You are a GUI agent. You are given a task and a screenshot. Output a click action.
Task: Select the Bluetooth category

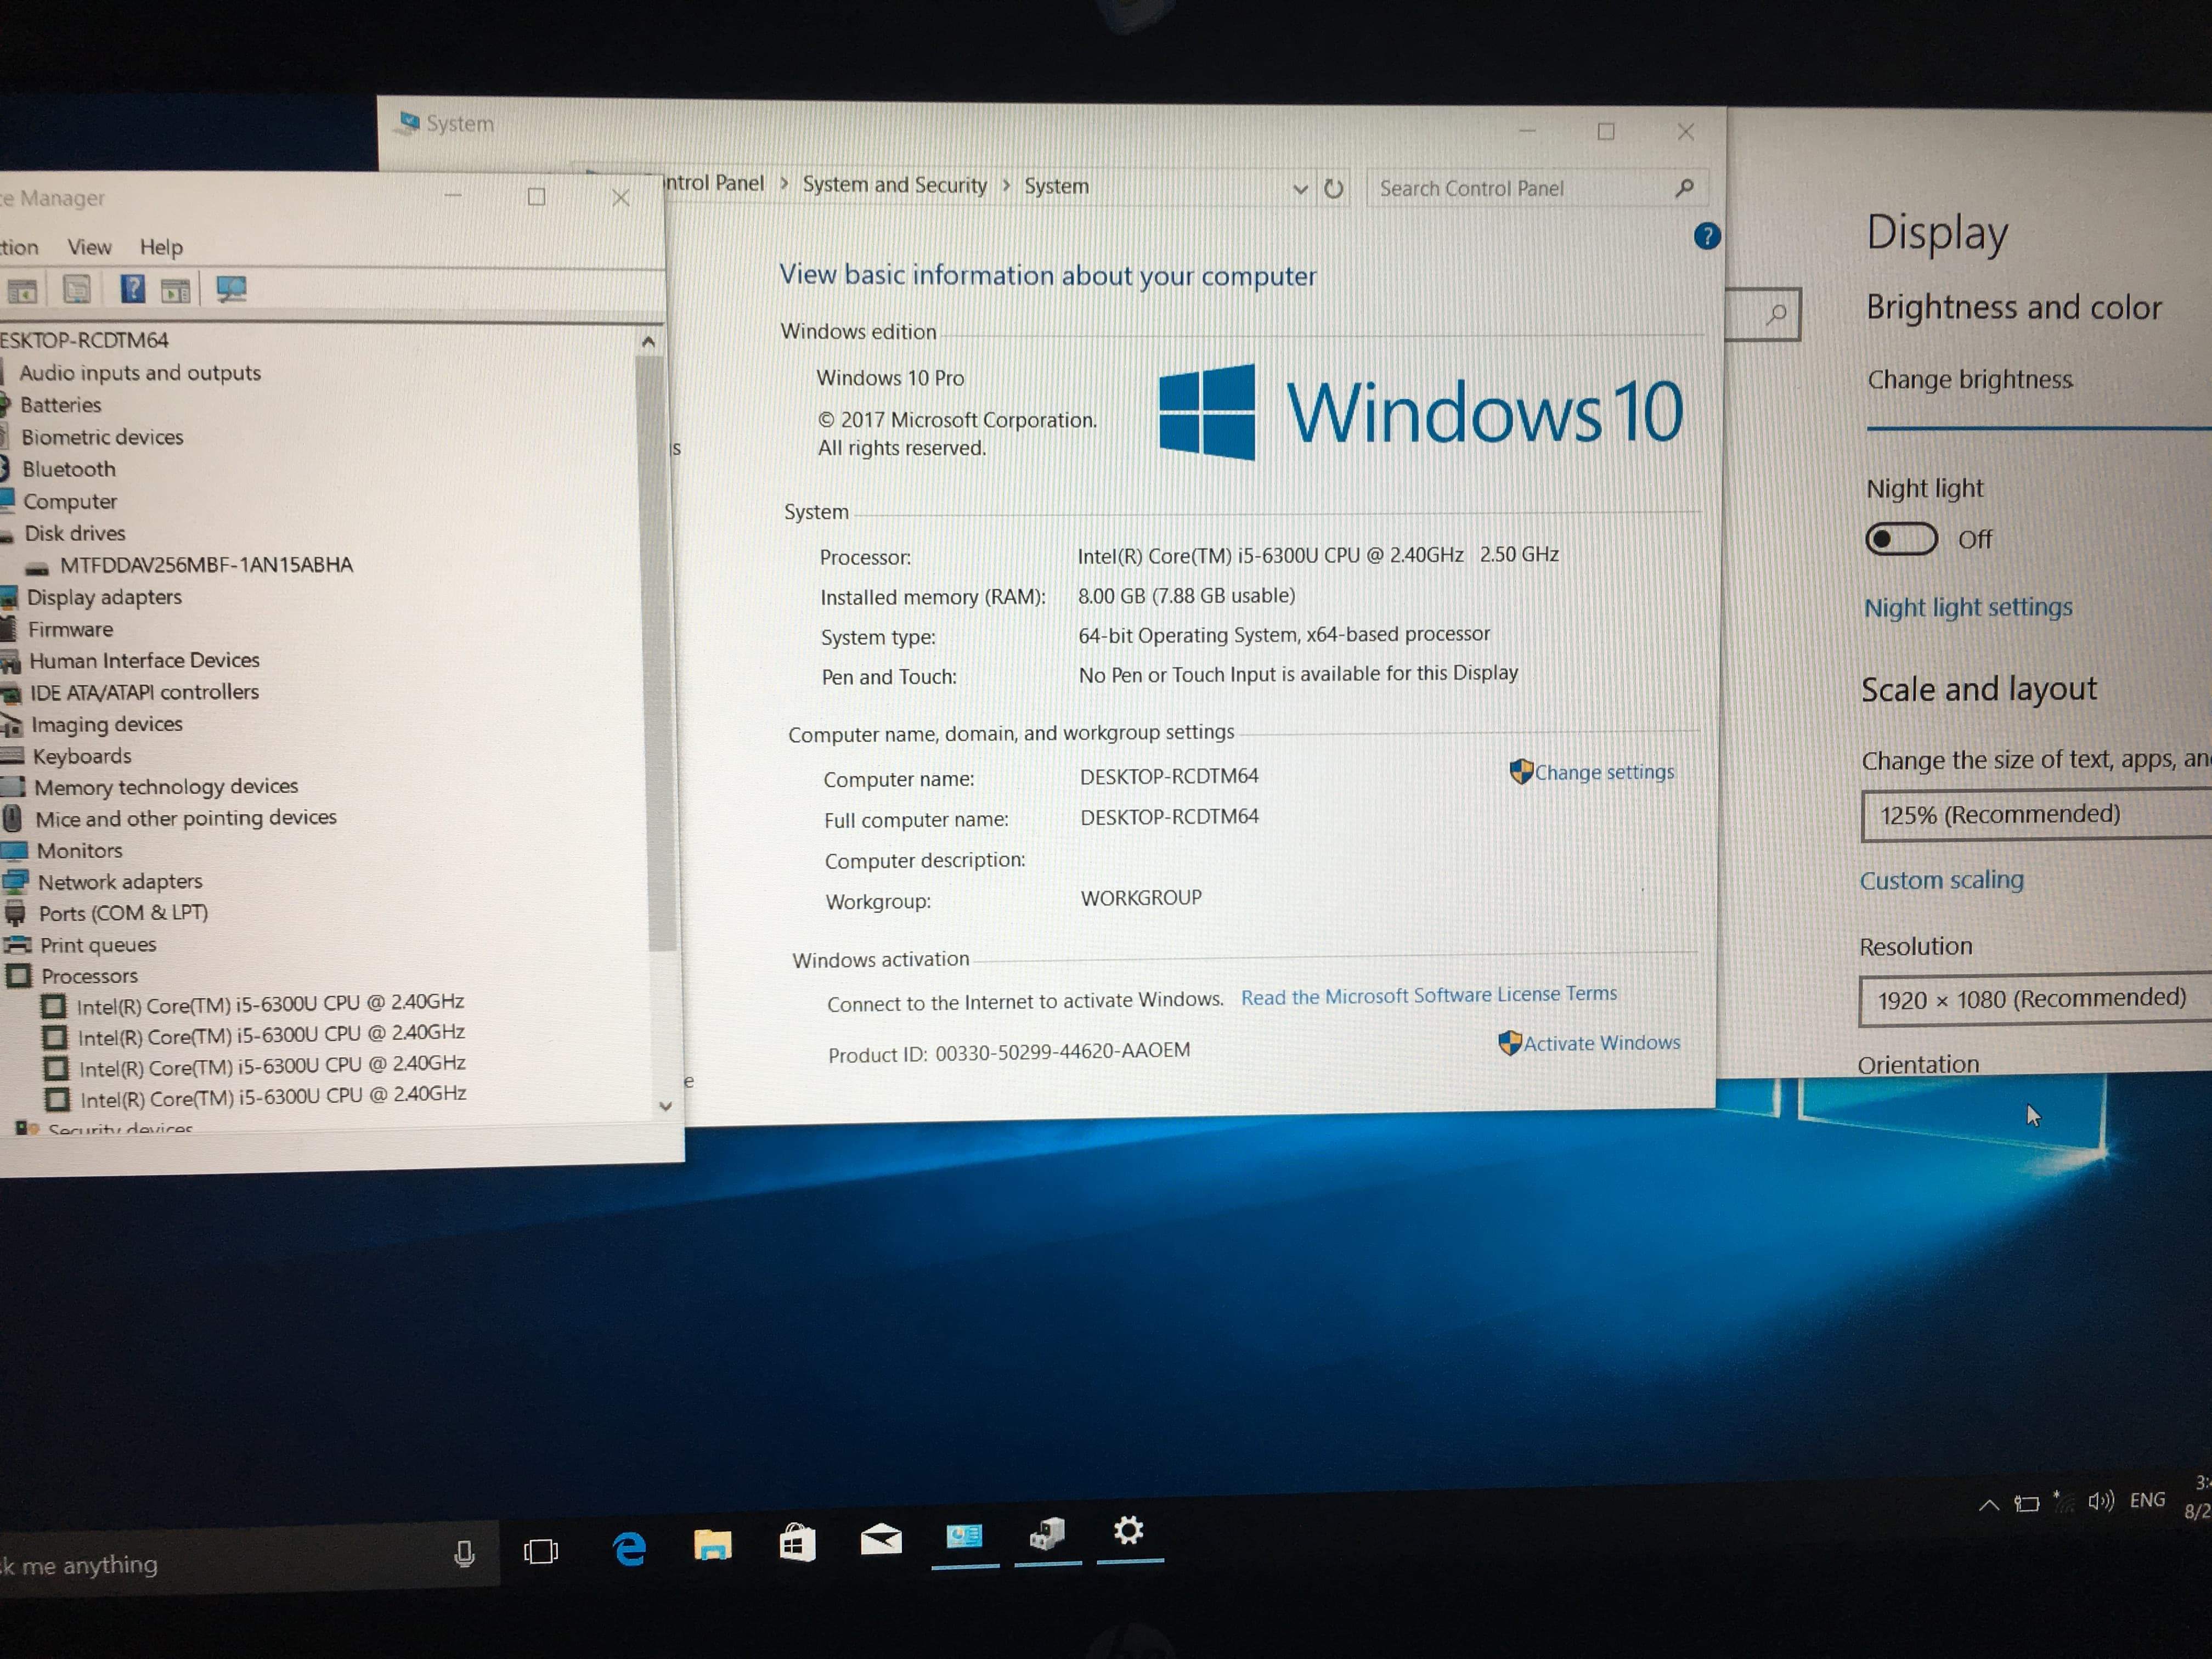68,469
